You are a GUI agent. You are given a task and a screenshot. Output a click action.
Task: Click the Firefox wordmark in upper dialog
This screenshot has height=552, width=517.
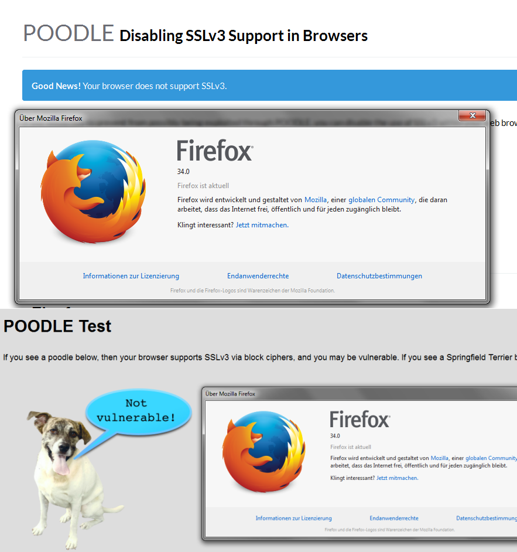tap(215, 151)
